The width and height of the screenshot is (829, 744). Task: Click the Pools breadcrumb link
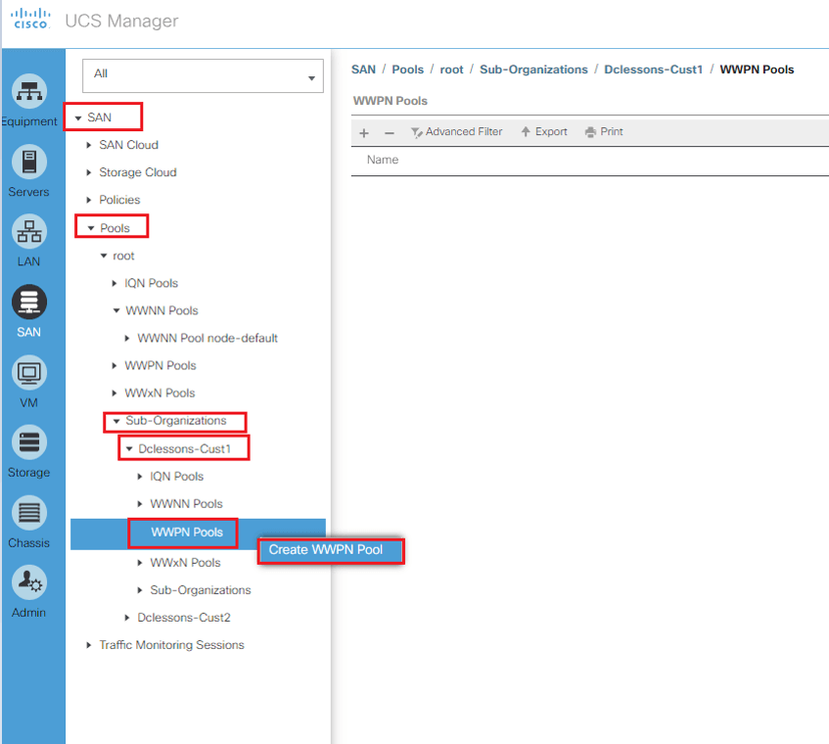coord(407,70)
